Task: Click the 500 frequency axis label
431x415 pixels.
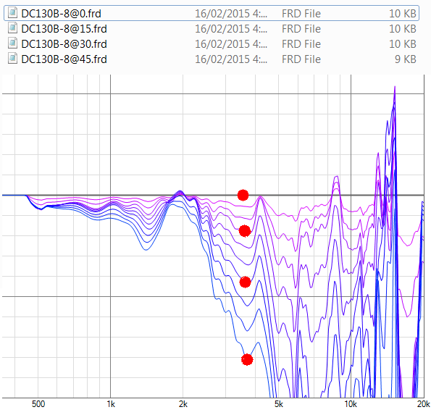Action: pos(38,404)
